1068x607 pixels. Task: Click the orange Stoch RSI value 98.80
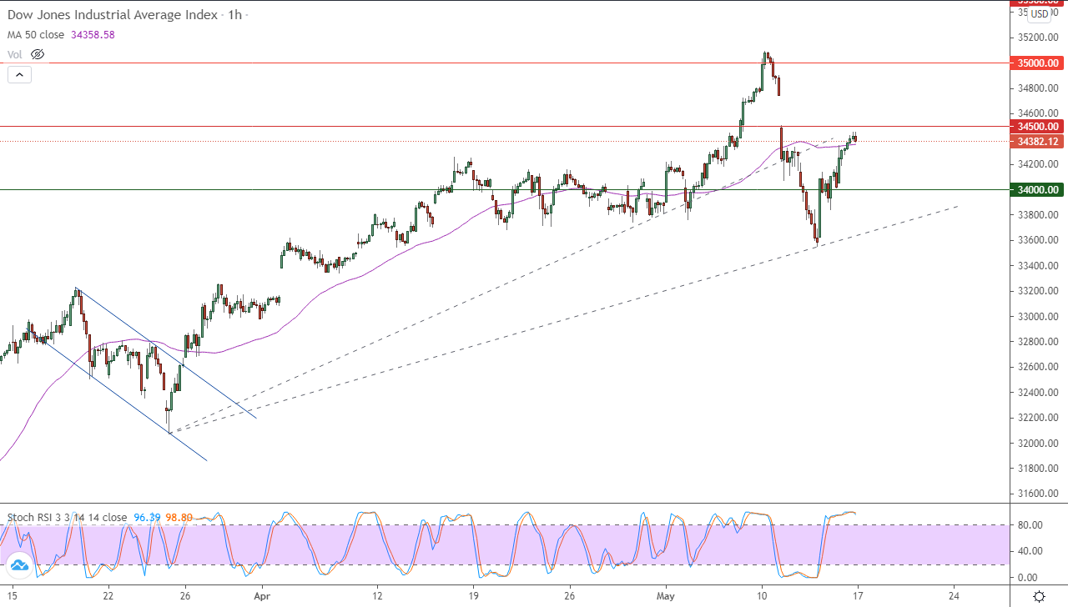point(179,518)
